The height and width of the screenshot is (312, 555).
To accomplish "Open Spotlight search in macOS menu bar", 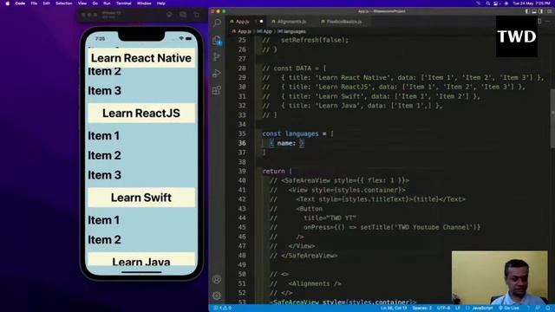I will 488,3.
